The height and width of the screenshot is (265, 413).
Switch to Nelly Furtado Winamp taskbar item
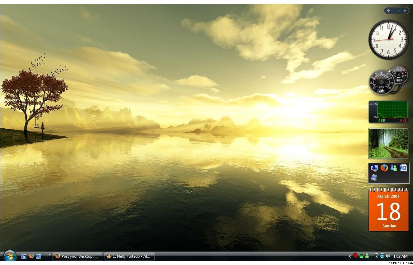(129, 256)
